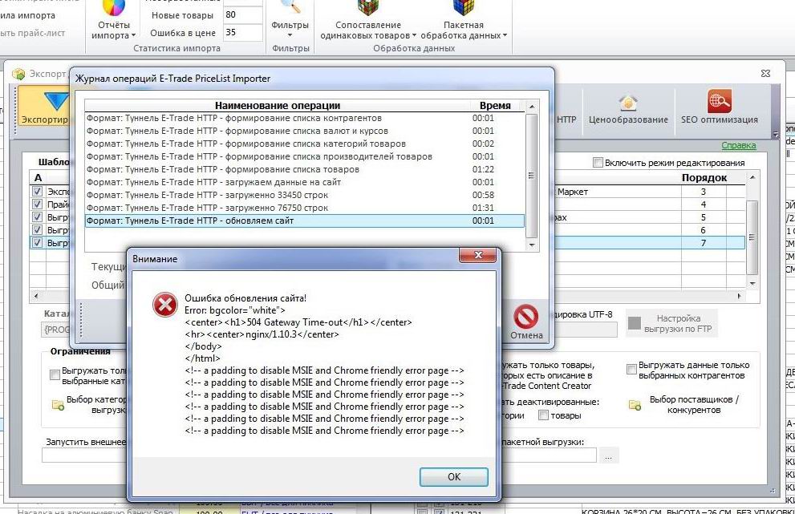
Task: Click the red error icon in the dialog
Action: point(164,306)
